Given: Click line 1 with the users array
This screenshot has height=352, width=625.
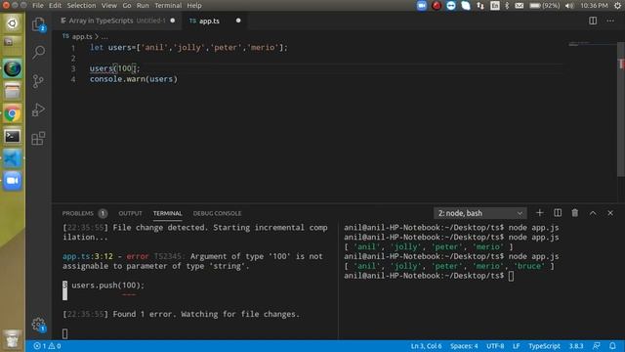Looking at the screenshot, I should (188, 48).
